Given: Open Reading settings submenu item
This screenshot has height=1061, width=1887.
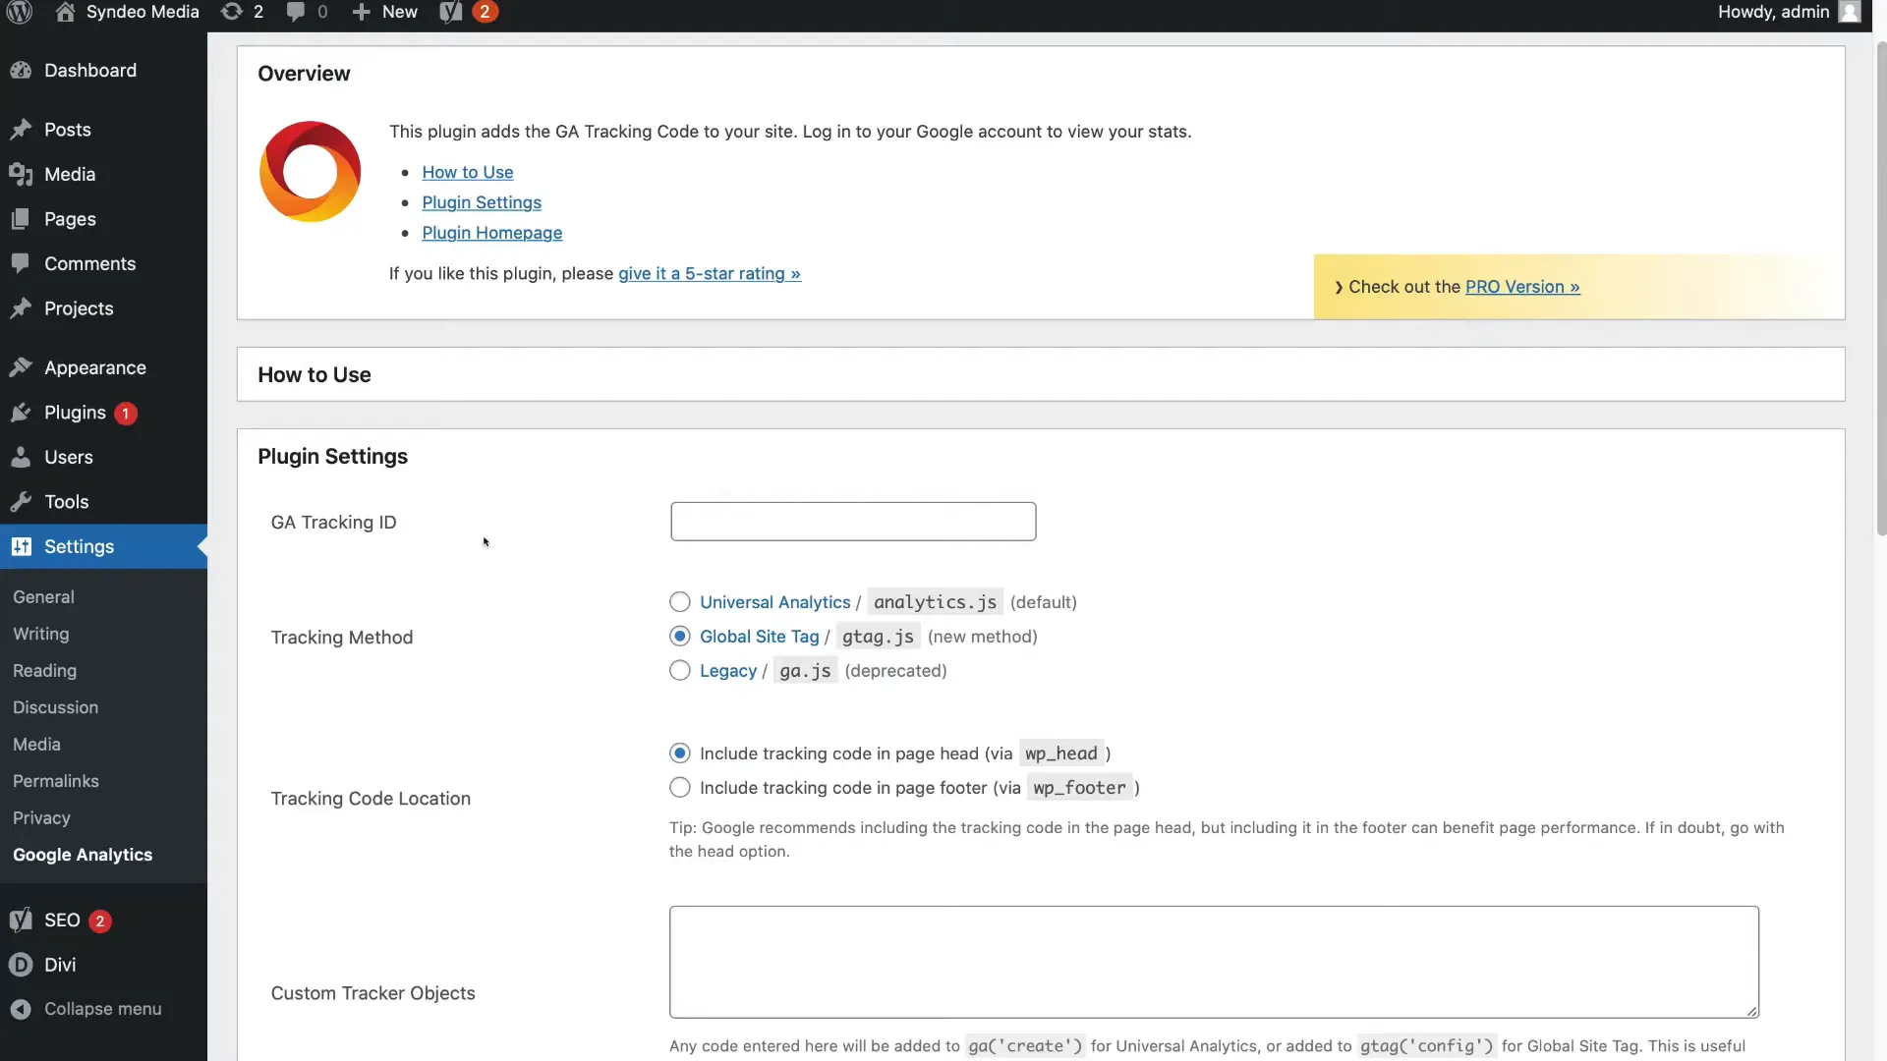Looking at the screenshot, I should coord(44,671).
